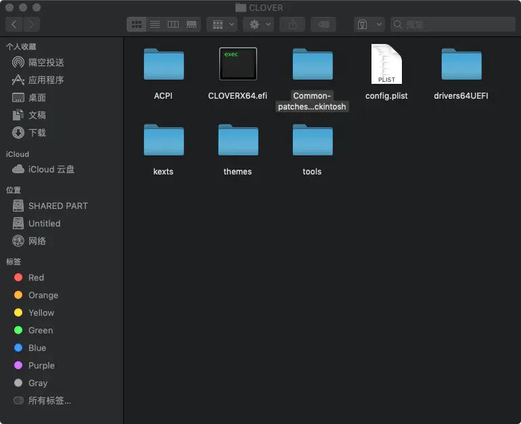Select the kexts folder icon

(x=164, y=140)
